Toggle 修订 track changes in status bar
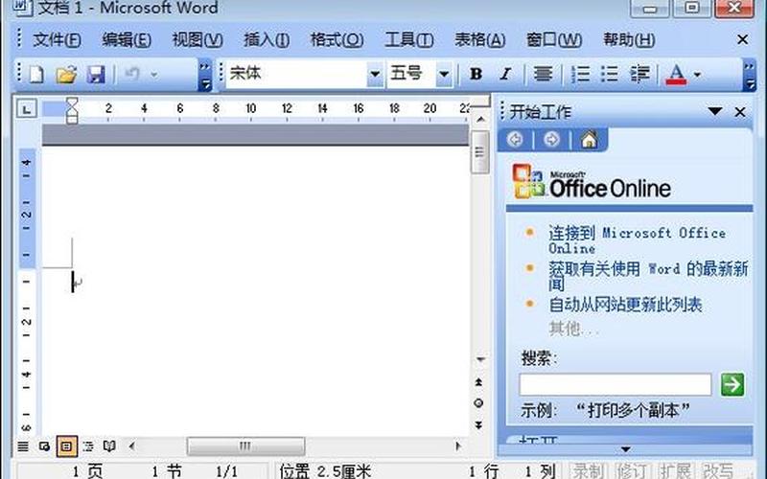Viewport: 767px width, 479px height. coord(632,471)
